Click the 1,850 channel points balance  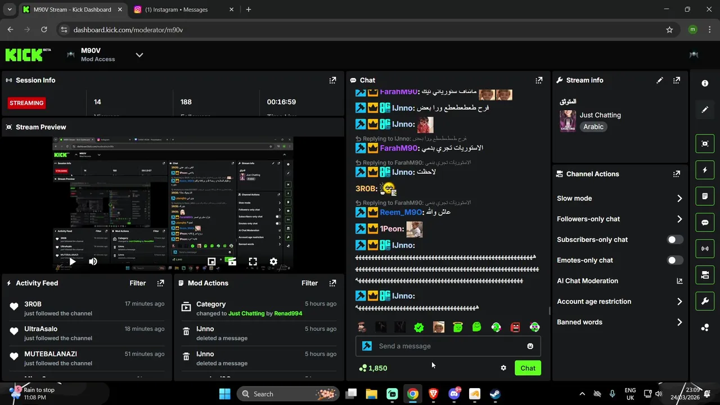coord(373,368)
